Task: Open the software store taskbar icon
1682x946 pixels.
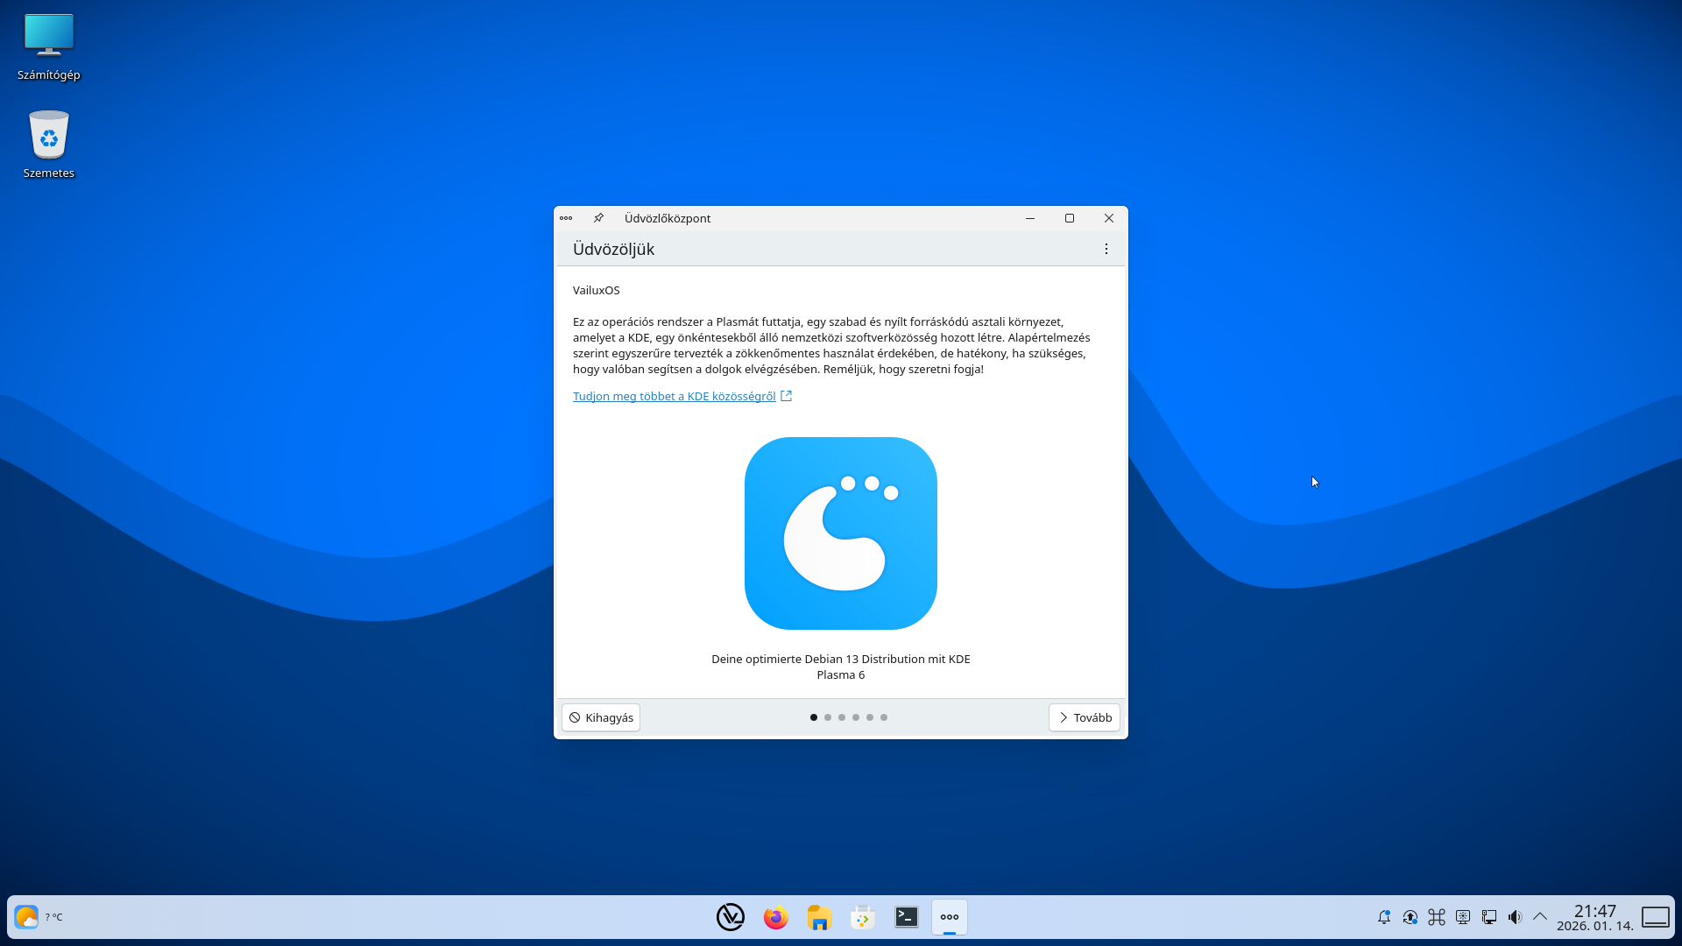Action: [863, 917]
